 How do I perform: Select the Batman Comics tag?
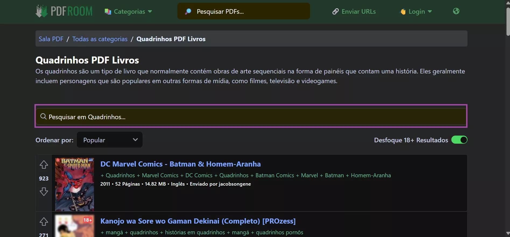point(275,175)
